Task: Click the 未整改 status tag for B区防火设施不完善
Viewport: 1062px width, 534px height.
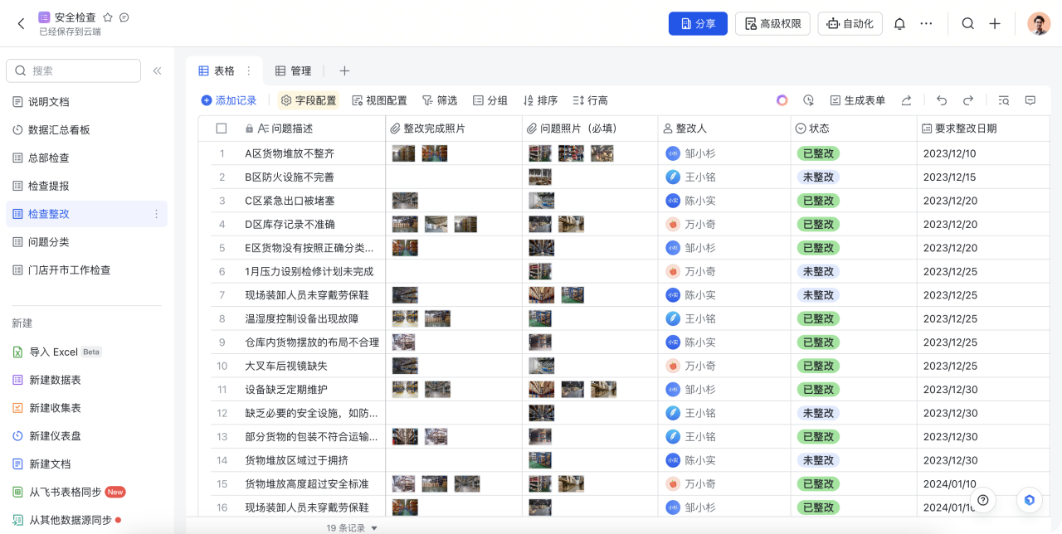Action: tap(818, 177)
